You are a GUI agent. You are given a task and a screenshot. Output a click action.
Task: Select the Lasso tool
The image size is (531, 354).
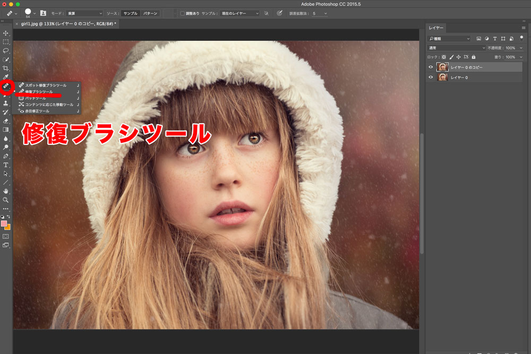(x=6, y=51)
